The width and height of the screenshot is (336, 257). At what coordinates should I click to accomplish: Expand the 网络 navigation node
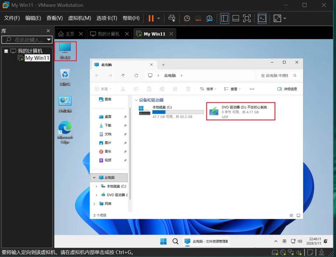point(94,204)
